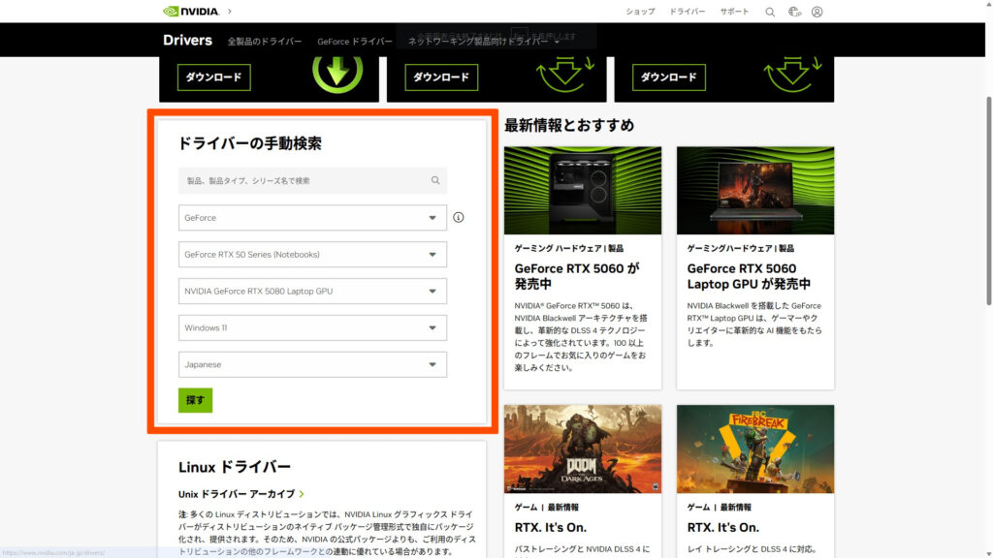The width and height of the screenshot is (993, 558).
Task: Click the chevron after Unix ドライバー アーカイブ
Action: pyautogui.click(x=302, y=494)
